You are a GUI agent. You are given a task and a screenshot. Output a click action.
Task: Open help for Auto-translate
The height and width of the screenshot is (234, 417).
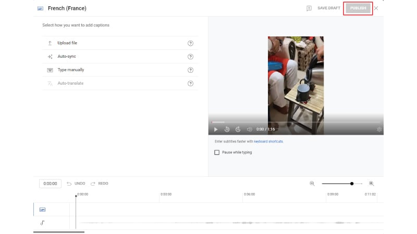(x=190, y=83)
